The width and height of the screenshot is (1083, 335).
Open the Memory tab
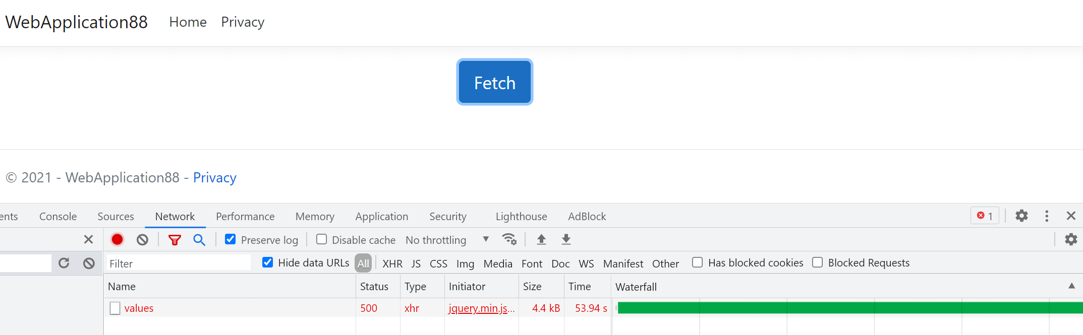[315, 216]
